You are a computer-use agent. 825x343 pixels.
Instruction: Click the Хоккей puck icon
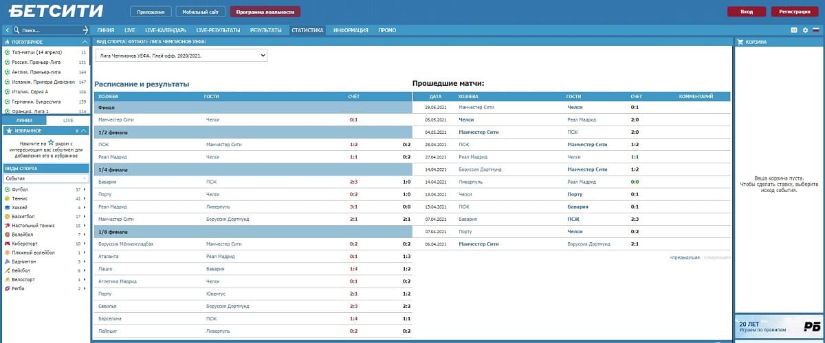(x=8, y=207)
